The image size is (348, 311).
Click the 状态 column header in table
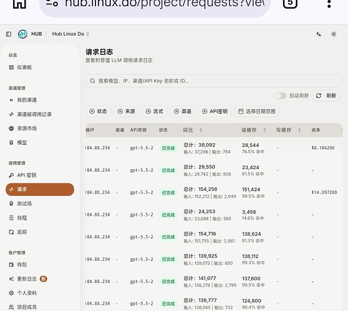163,130
